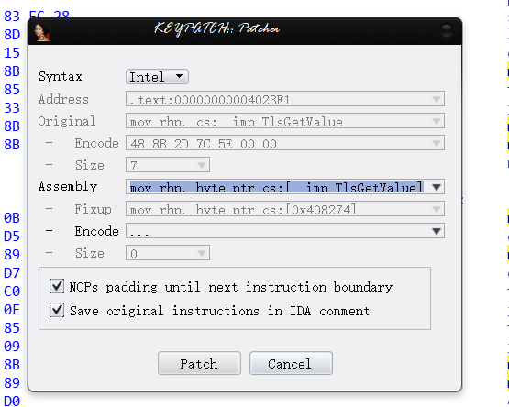Screen dimensions: 509x407
Task: Click hex byte D0 in background listing
Action: pyautogui.click(x=12, y=401)
